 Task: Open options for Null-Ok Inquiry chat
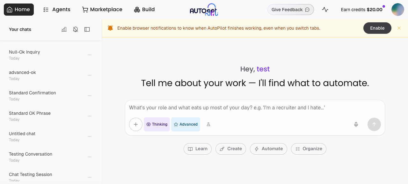click(90, 55)
